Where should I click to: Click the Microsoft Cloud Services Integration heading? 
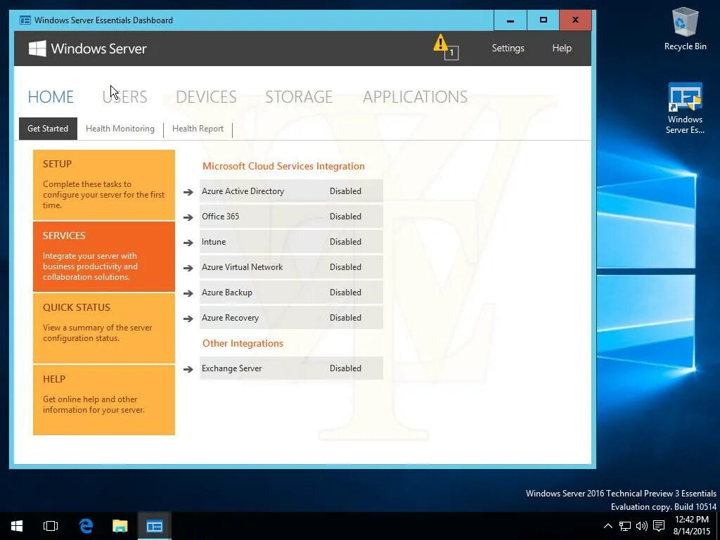click(283, 166)
